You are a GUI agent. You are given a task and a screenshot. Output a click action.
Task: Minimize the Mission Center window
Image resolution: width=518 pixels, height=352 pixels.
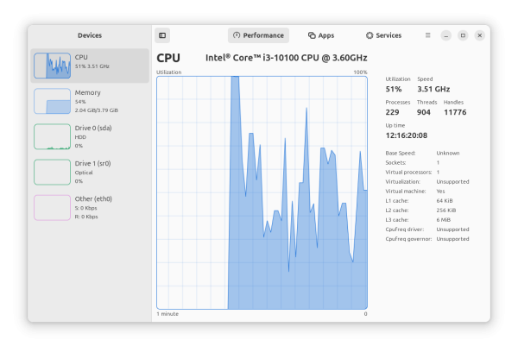point(445,35)
